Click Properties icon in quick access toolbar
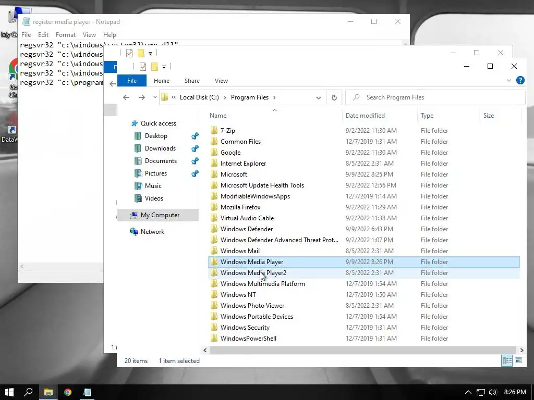Image resolution: width=534 pixels, height=400 pixels. (x=143, y=67)
